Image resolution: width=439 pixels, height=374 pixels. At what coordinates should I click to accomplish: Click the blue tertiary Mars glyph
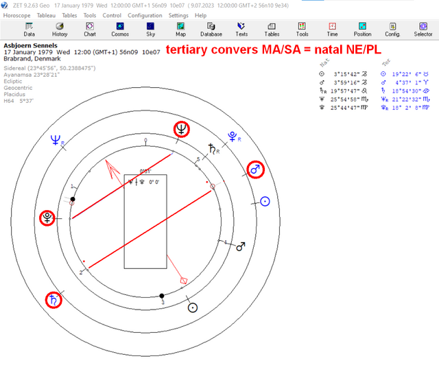click(x=255, y=170)
